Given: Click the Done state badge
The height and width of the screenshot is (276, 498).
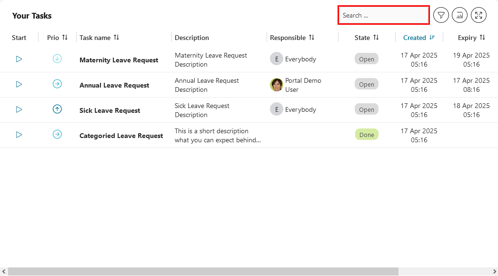Looking at the screenshot, I should 367,135.
